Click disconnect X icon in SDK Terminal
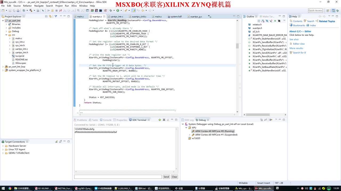Viewport: 341px width, 191px height. pos(164,120)
